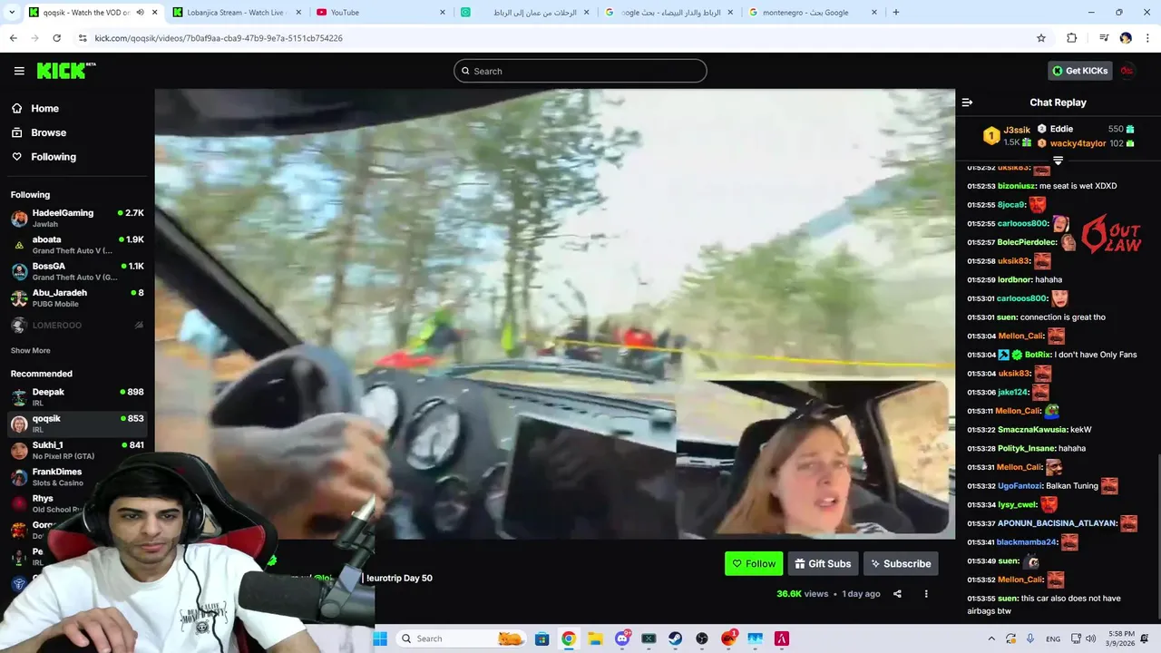Open the user profile avatar menu

click(1127, 71)
